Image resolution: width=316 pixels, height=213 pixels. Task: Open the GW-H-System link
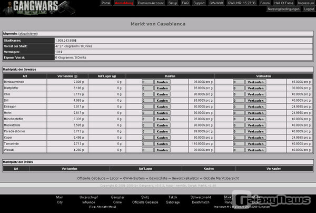click(134, 178)
